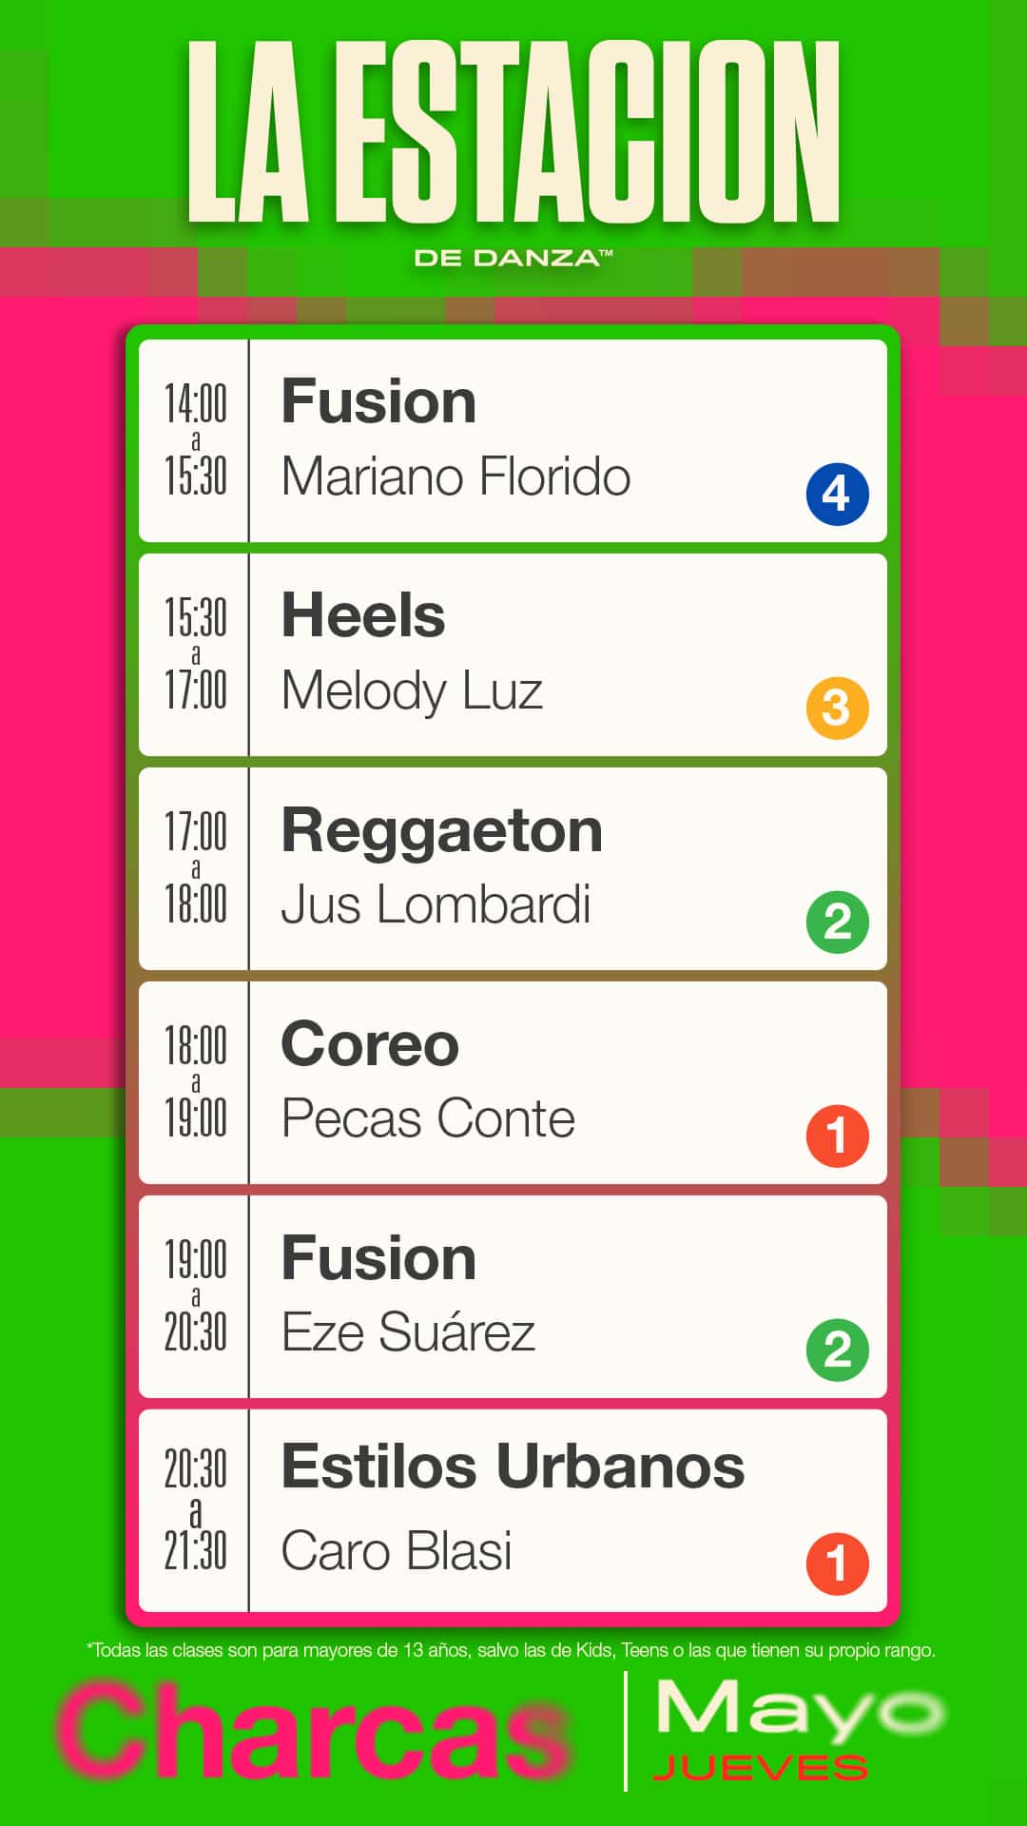
Task: Click the 20:30 a 21:30 time slot
Action: tap(195, 1510)
